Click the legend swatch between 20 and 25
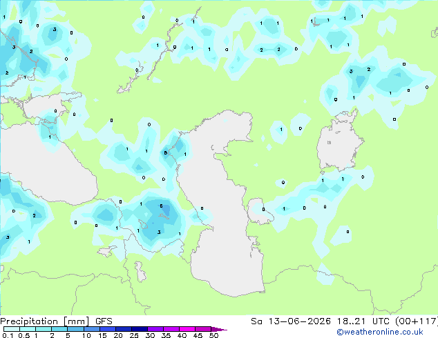The width and height of the screenshot is (438, 338). (x=123, y=329)
